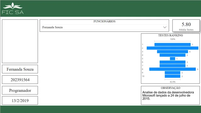Image resolution: width=201 pixels, height=113 pixels.
Task: Select funnel bar for test 1
Action: point(172,45)
